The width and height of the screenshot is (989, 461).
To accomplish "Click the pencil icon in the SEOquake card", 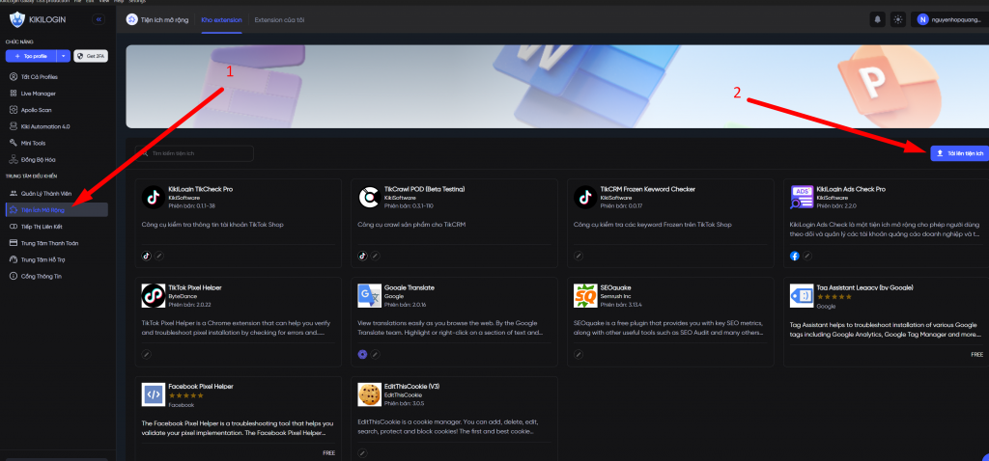I will tap(579, 354).
